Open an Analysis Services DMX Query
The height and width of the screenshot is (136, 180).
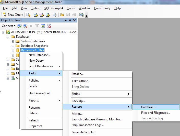click(x=42, y=15)
